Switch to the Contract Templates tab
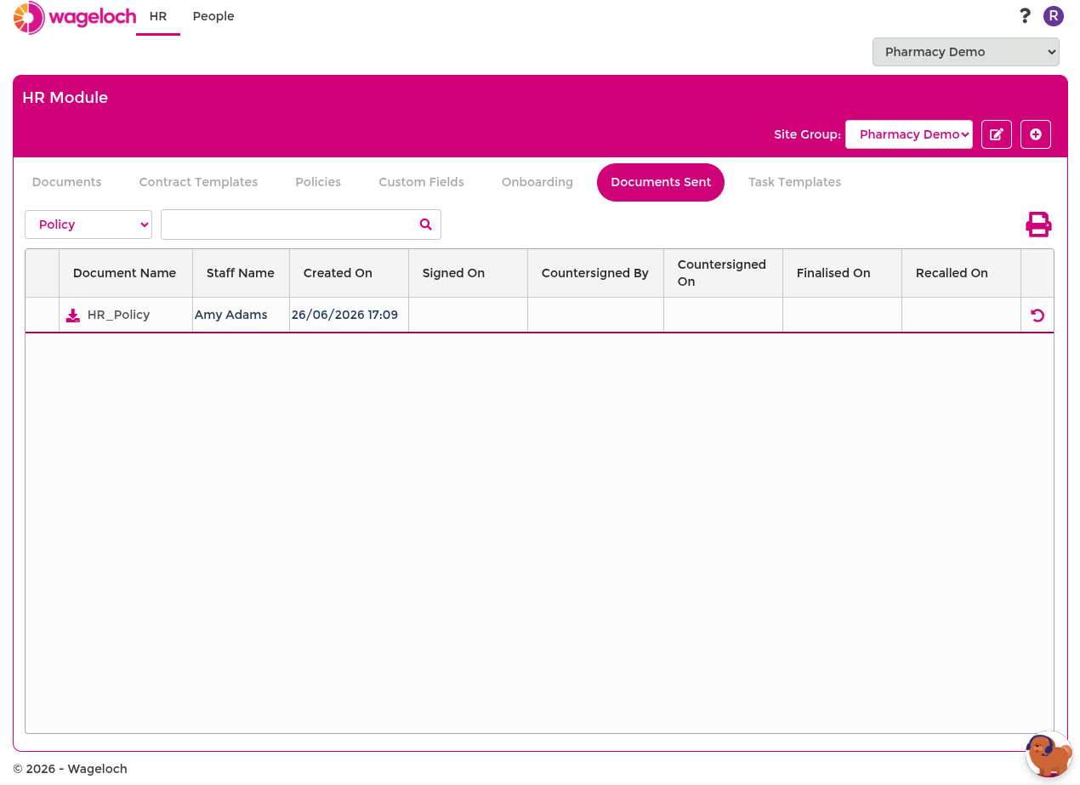1080x785 pixels. point(198,182)
